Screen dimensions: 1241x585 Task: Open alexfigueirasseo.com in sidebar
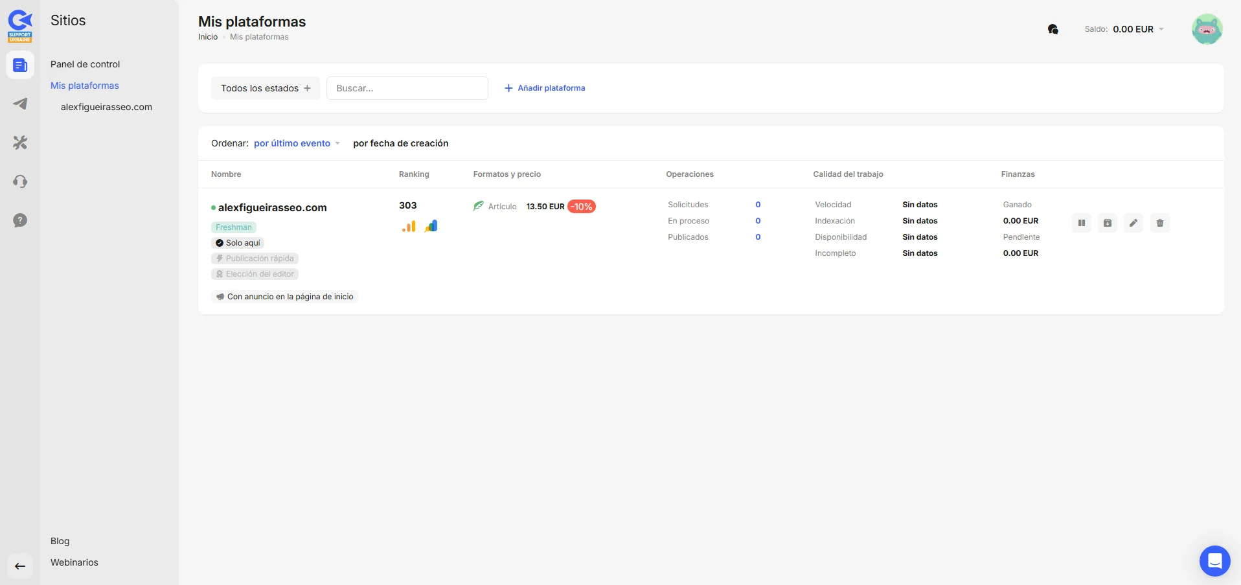(x=107, y=107)
